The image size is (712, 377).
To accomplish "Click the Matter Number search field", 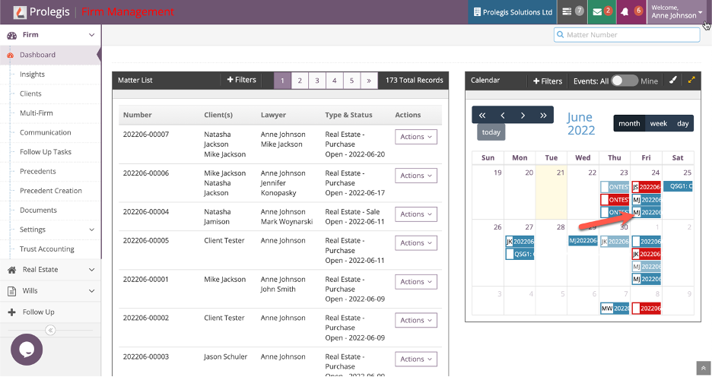I will tap(627, 35).
